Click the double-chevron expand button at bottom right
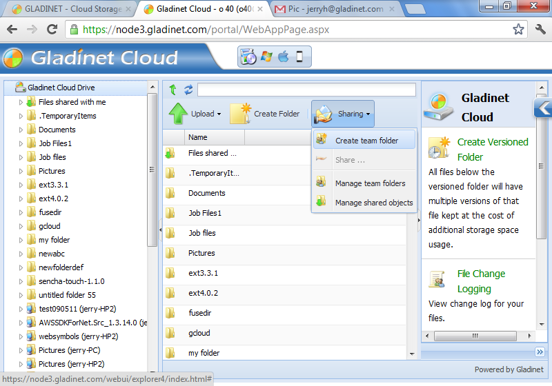This screenshot has height=386, width=552. click(540, 352)
